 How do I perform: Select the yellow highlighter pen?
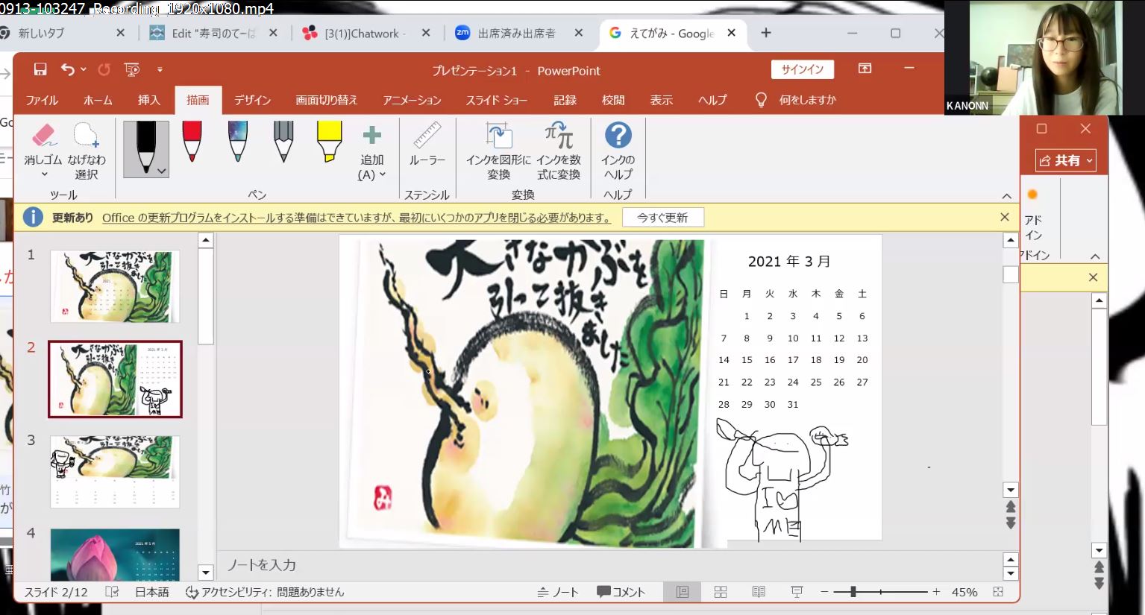click(x=328, y=141)
